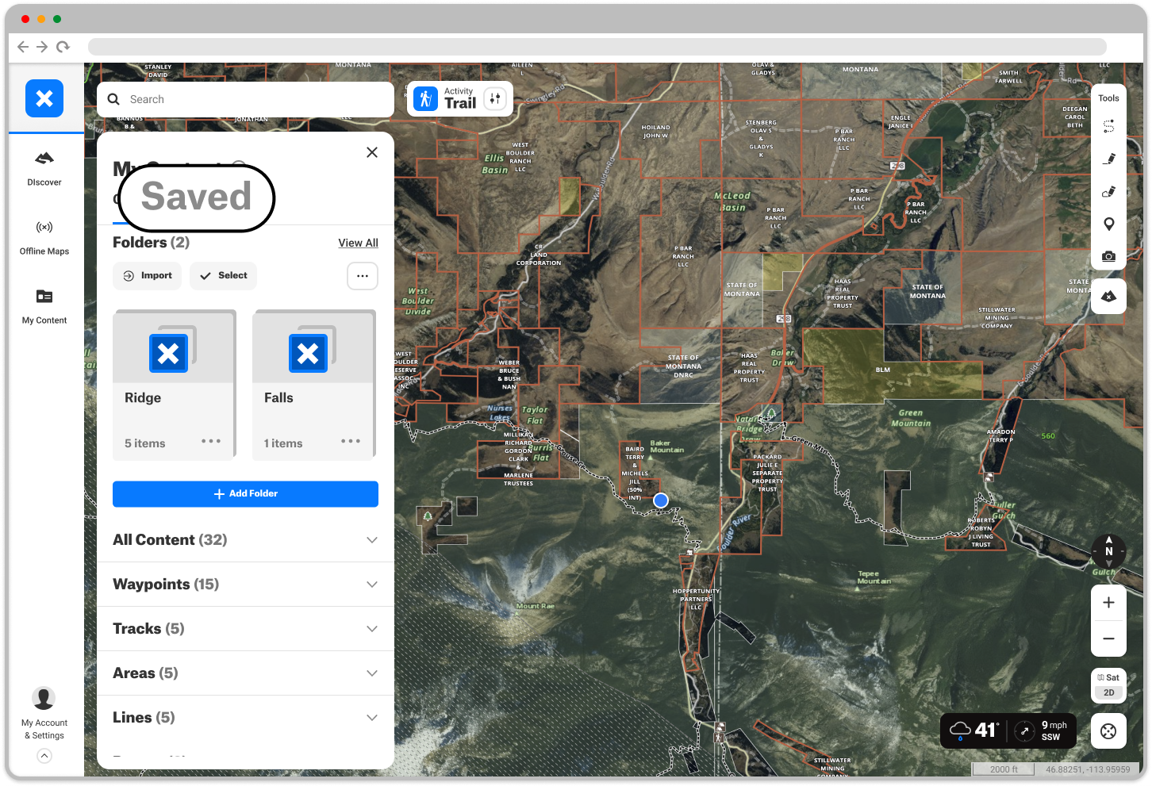This screenshot has height=786, width=1152.
Task: Select the route builder tool
Action: pyautogui.click(x=1108, y=126)
